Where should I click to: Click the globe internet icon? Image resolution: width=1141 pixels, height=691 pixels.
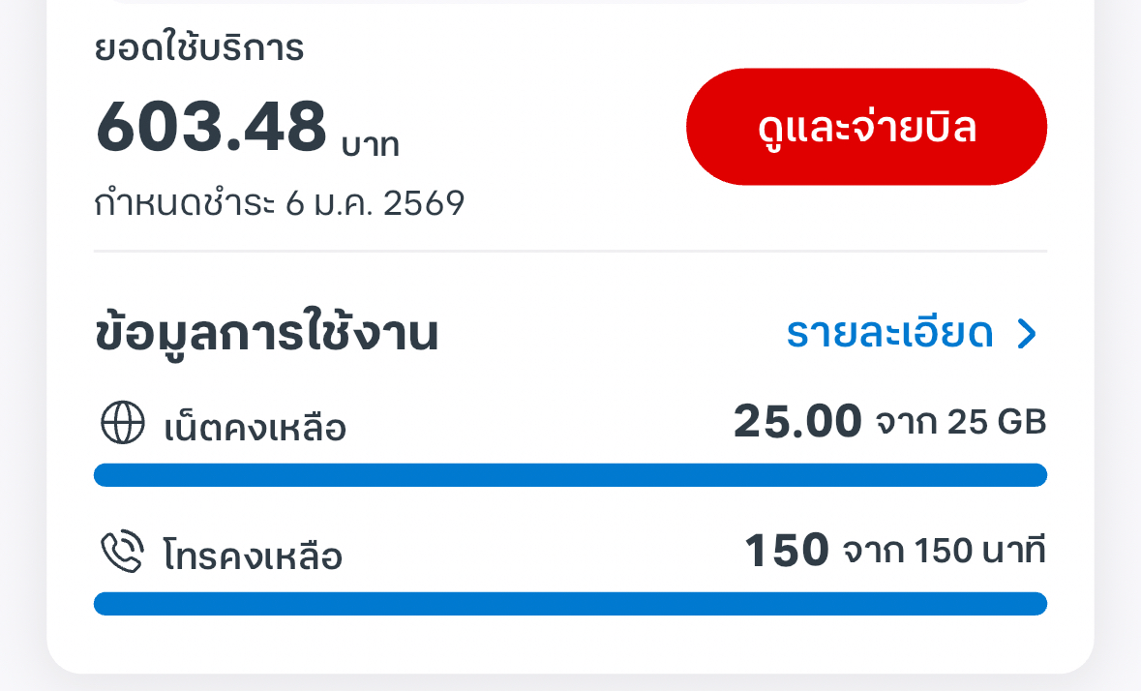click(x=123, y=425)
